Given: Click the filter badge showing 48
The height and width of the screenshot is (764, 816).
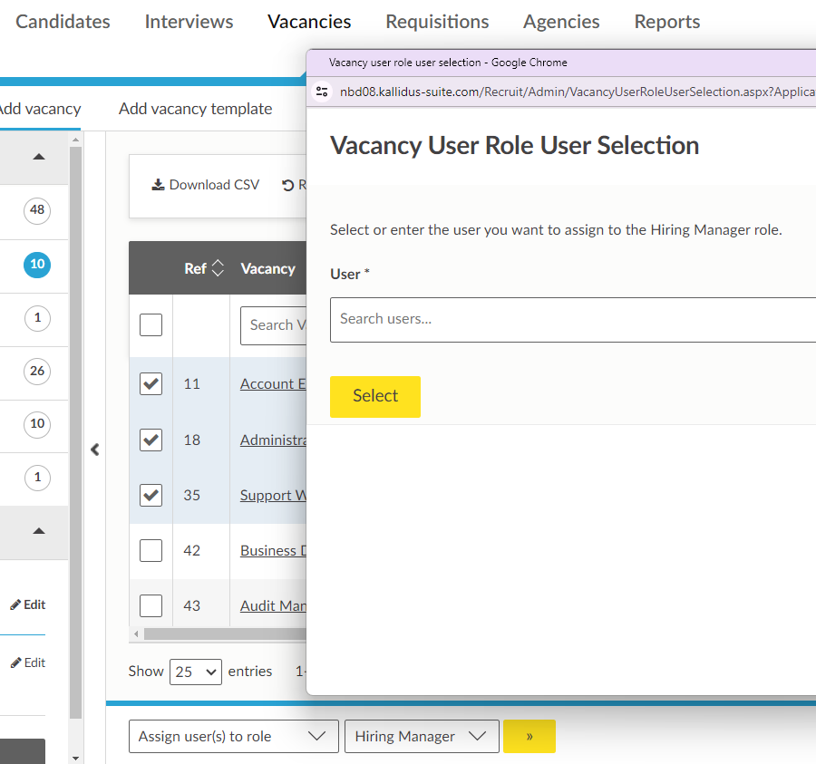Looking at the screenshot, I should tap(37, 212).
